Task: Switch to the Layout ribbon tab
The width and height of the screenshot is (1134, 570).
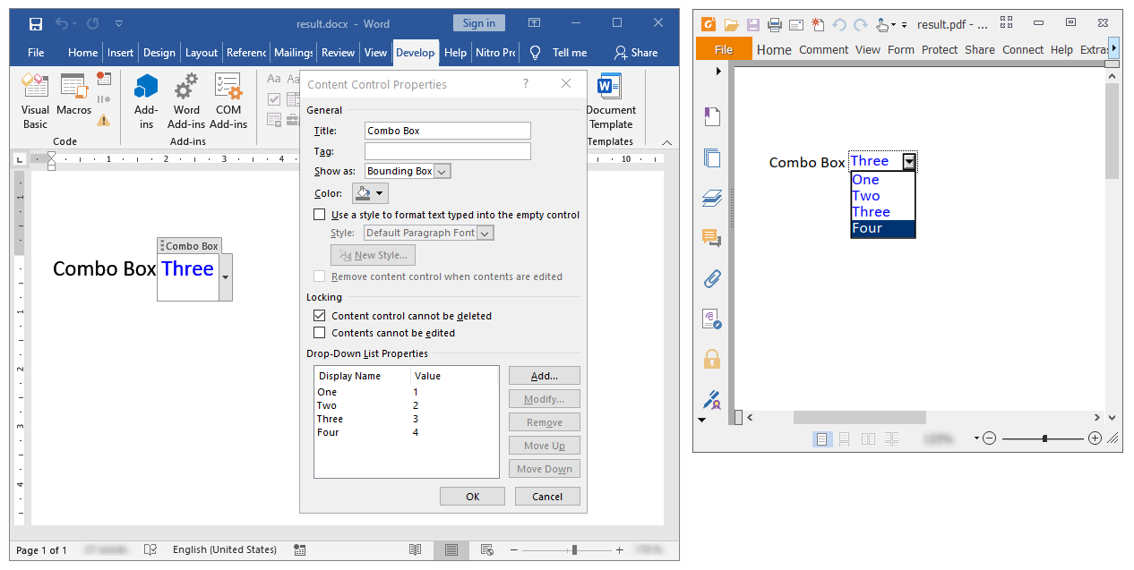Action: coord(201,53)
